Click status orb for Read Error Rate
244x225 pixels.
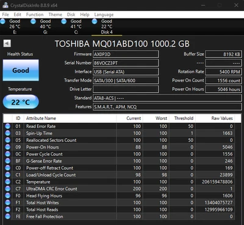pyautogui.click(x=8, y=126)
